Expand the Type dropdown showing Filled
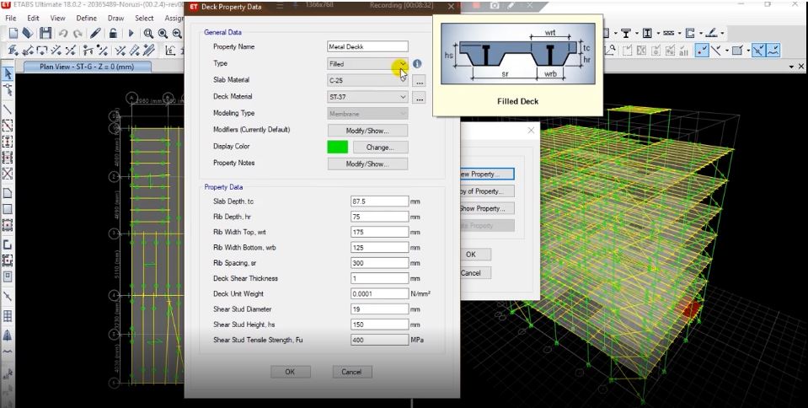Screen dimensions: 808x408 click(x=403, y=64)
